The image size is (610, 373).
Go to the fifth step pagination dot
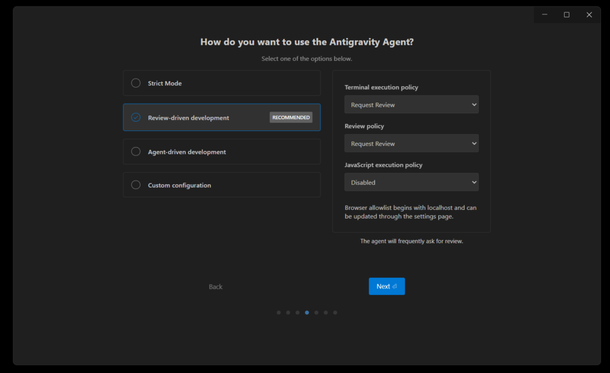[x=316, y=312]
